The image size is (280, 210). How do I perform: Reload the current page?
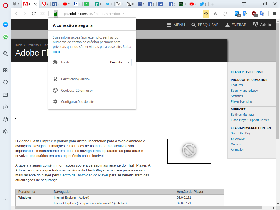tap(34, 14)
